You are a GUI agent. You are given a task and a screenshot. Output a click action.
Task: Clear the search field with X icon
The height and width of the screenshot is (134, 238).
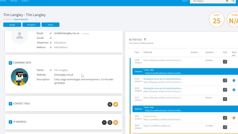pos(227,1)
